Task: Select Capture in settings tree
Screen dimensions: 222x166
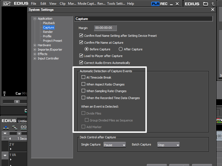Action: click(49, 27)
